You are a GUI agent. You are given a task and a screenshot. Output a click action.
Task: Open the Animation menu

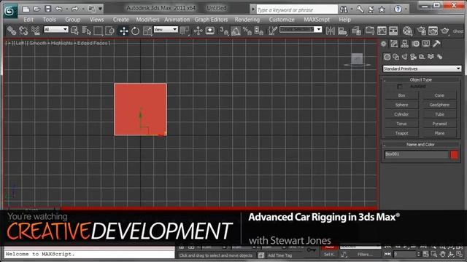[x=177, y=20]
